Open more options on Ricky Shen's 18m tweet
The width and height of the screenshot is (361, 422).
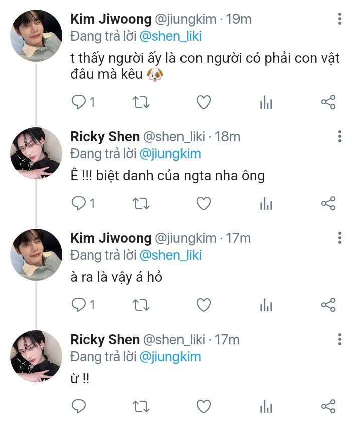coord(340,136)
